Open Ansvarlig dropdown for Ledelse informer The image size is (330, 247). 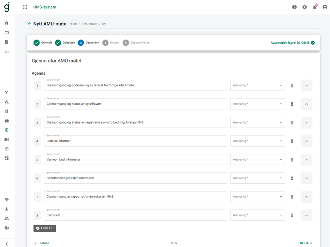point(257,141)
